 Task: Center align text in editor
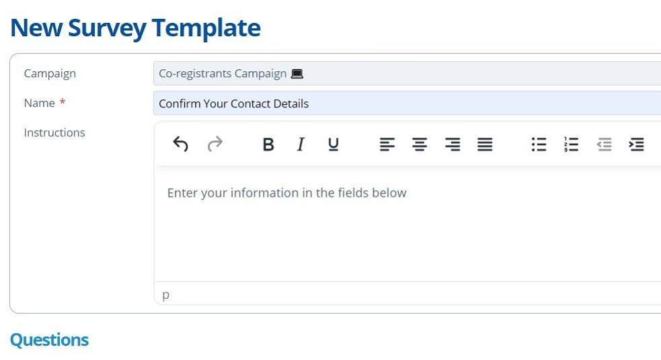[420, 144]
